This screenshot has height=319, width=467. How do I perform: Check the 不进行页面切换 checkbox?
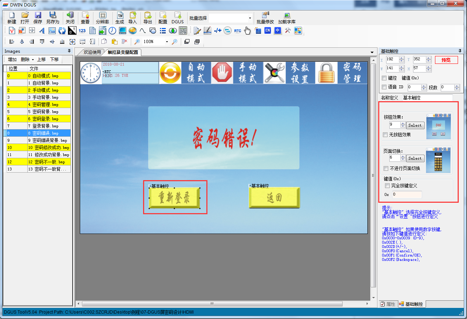click(386, 168)
